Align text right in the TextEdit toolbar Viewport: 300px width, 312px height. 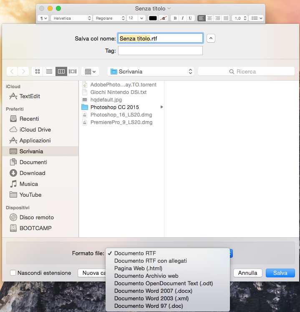(x=218, y=18)
